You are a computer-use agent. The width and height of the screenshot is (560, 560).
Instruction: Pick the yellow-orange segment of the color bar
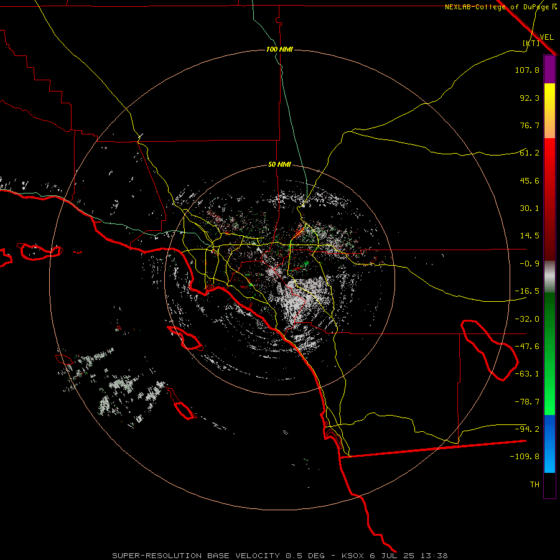[549, 111]
